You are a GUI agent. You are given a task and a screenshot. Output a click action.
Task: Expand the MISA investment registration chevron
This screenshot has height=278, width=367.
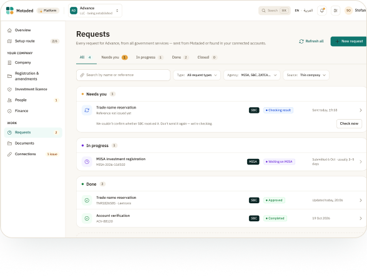[x=361, y=161]
